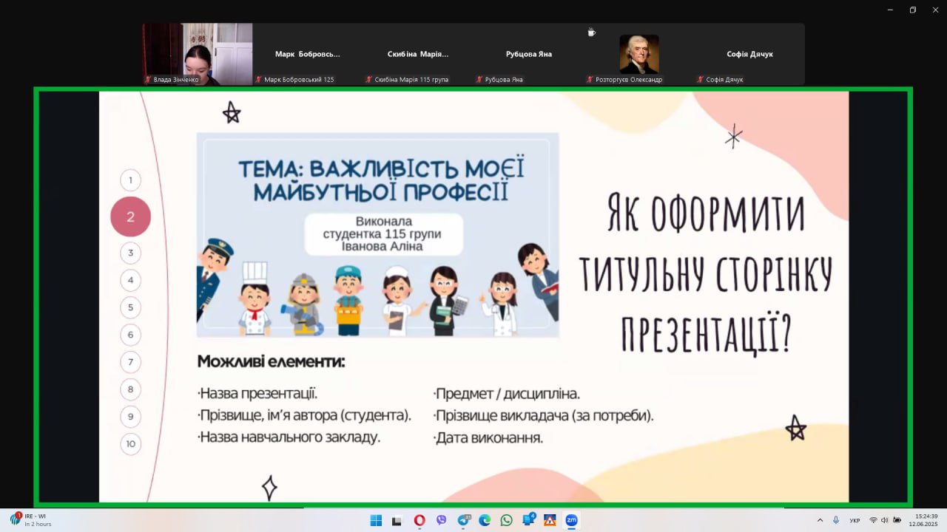The height and width of the screenshot is (532, 947).
Task: Select Рубцова Яна participant tile
Action: point(528,54)
